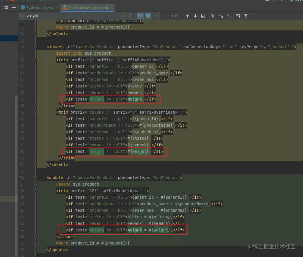The height and width of the screenshot is (257, 303).
Task: Toggle whole Words (W) search option
Action: click(148, 16)
